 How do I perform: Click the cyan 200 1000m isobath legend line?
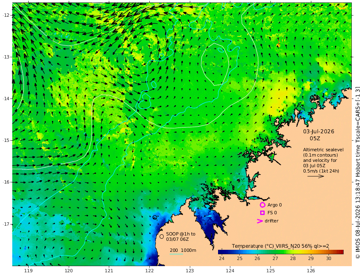pos(176,254)
